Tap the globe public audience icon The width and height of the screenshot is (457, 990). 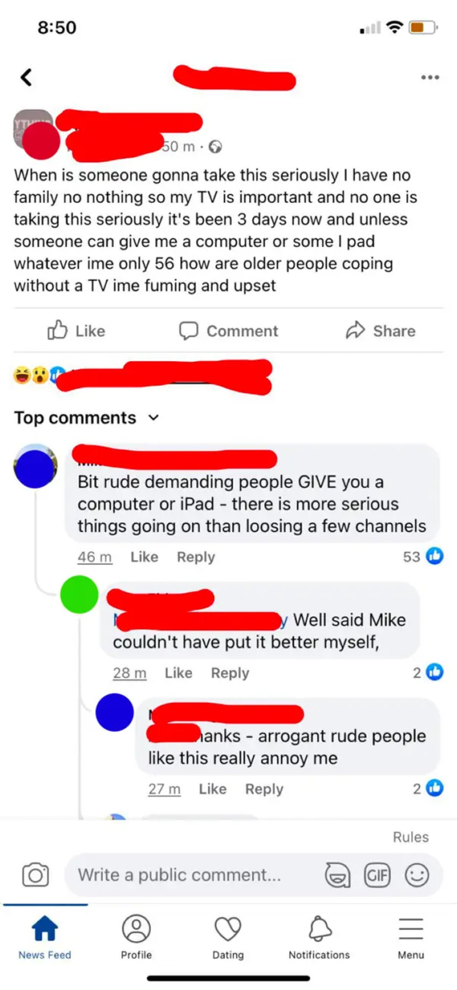coord(215,147)
